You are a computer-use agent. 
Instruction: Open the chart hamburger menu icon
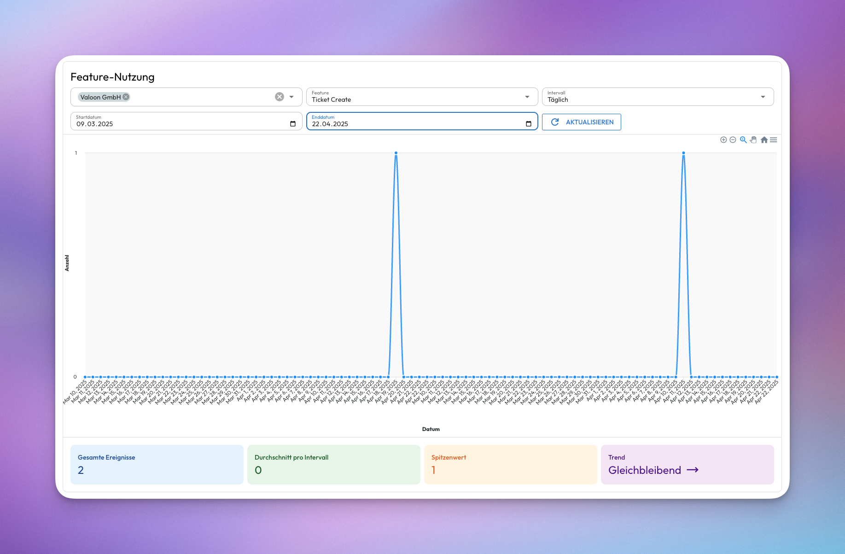tap(774, 140)
